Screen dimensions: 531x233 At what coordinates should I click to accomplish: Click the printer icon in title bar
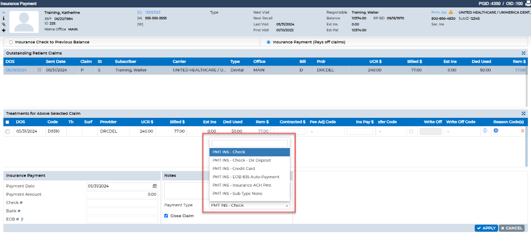(x=527, y=4)
